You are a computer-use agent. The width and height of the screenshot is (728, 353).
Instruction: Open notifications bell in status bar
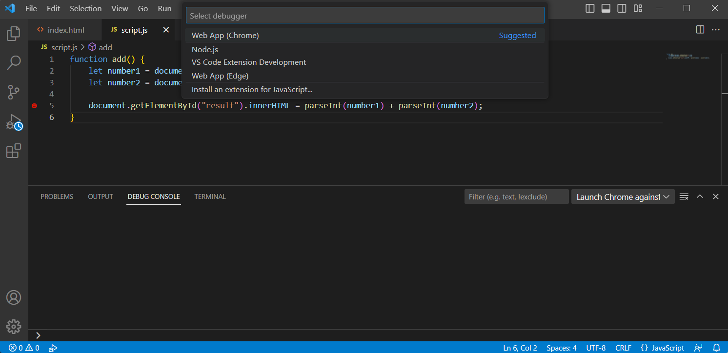(x=716, y=348)
